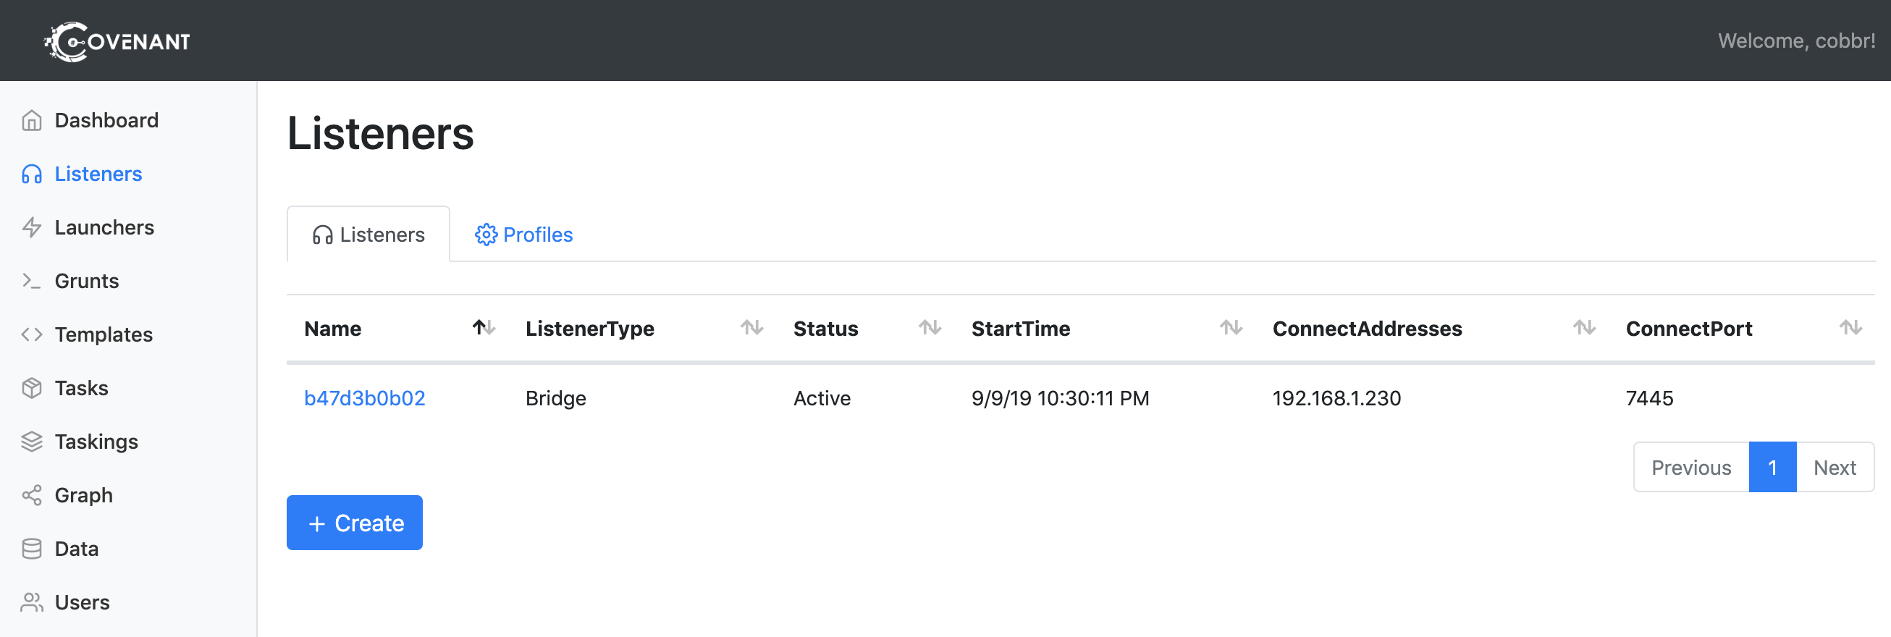Screen dimensions: 1891x637
Task: Click the Users people icon in the sidebar
Action: [x=32, y=602]
